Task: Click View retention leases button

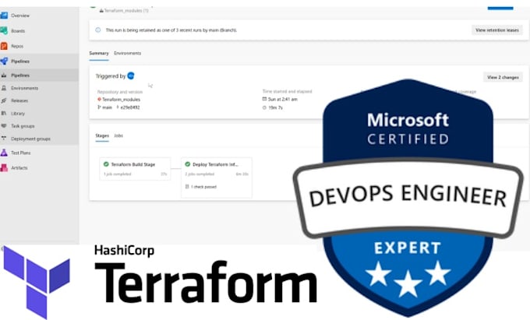Action: pos(497,30)
